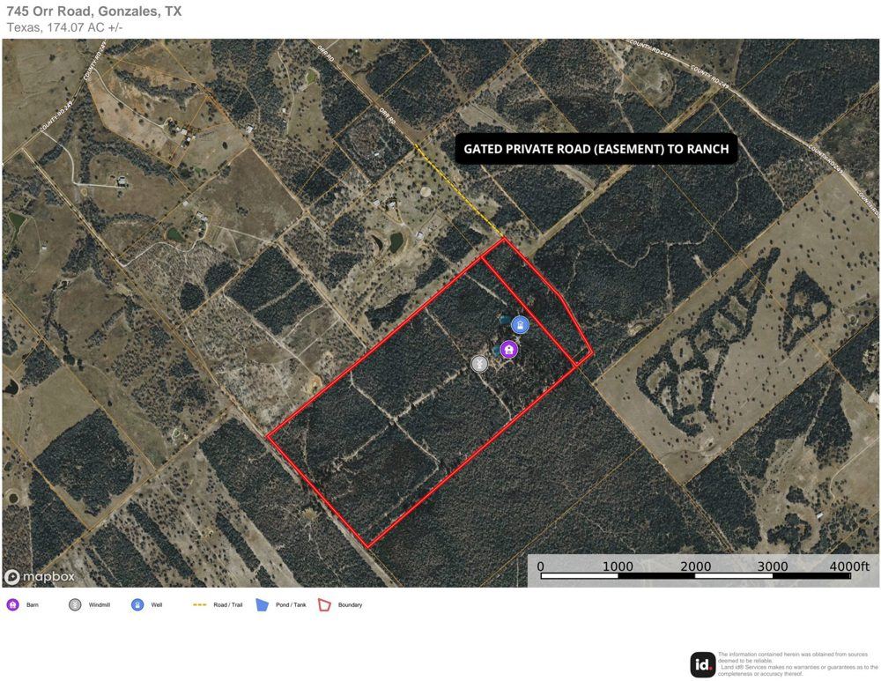881x681 pixels.
Task: Click the "3000" mark on the scale bar
Action: click(x=773, y=566)
